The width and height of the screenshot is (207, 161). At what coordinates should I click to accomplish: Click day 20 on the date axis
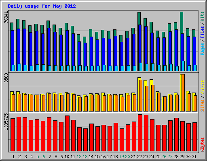127,157
